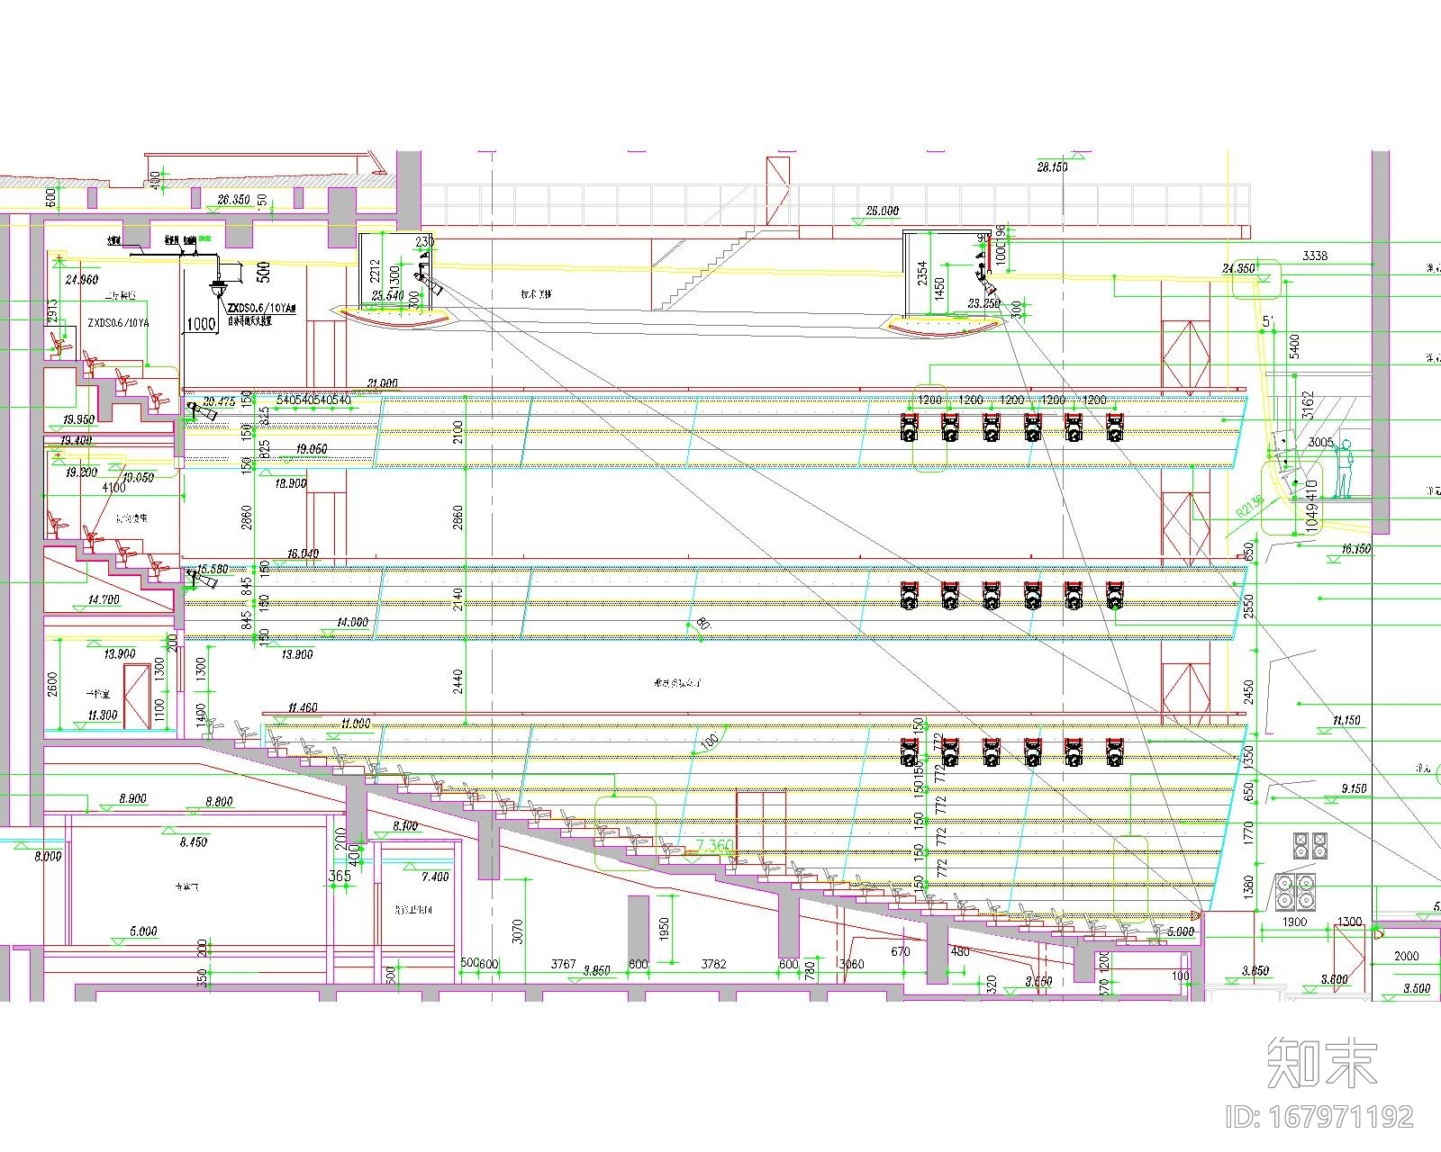
Task: Click the 7.400 elevation label
Action: click(x=435, y=876)
